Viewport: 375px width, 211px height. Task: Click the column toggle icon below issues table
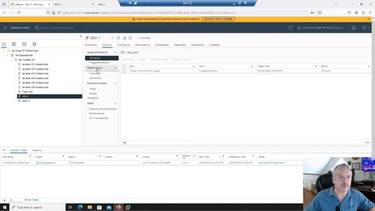pos(124,142)
